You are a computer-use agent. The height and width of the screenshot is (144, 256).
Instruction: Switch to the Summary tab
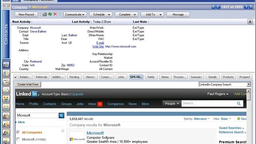pos(196,77)
